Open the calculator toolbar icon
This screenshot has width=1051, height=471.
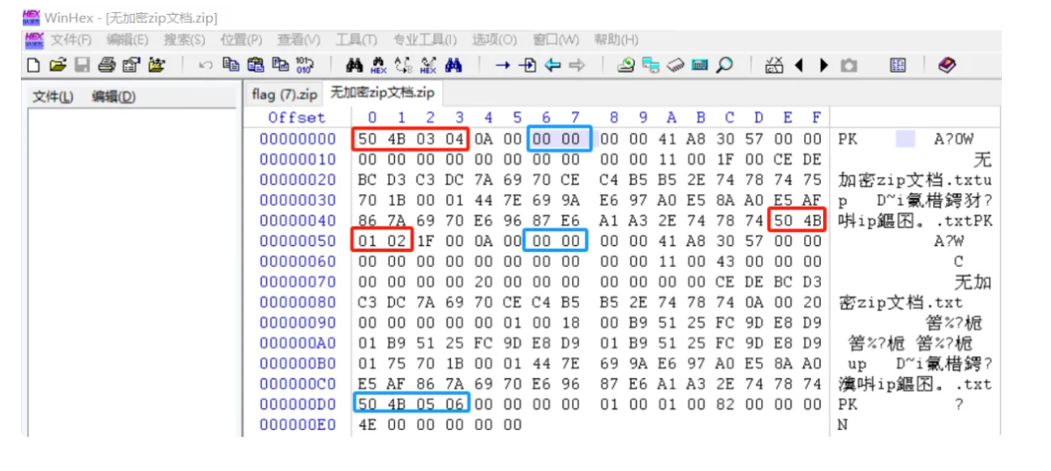click(700, 66)
